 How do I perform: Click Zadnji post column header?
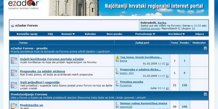pos(142,43)
